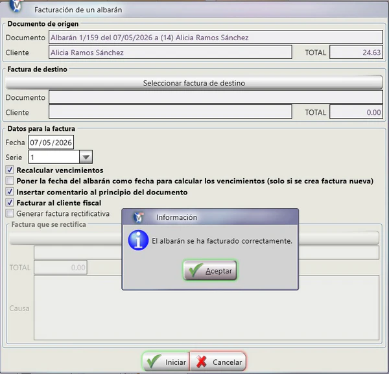This screenshot has width=389, height=374.
Task: Click the origin TOTAL field showing 24.63
Action: [x=356, y=53]
